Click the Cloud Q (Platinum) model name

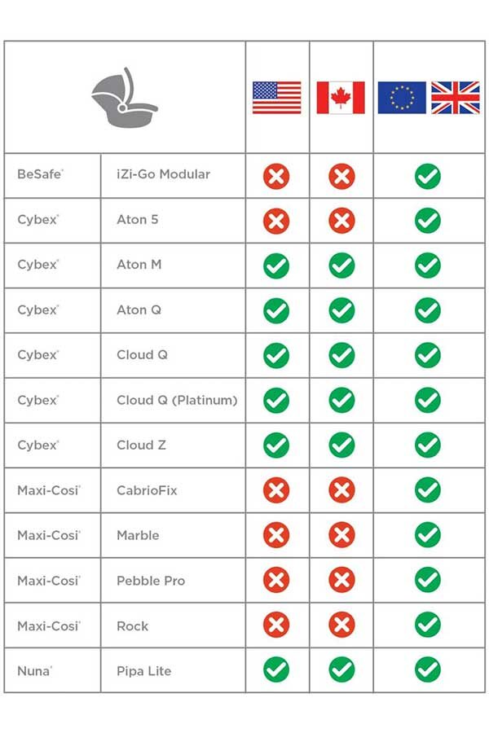(177, 400)
